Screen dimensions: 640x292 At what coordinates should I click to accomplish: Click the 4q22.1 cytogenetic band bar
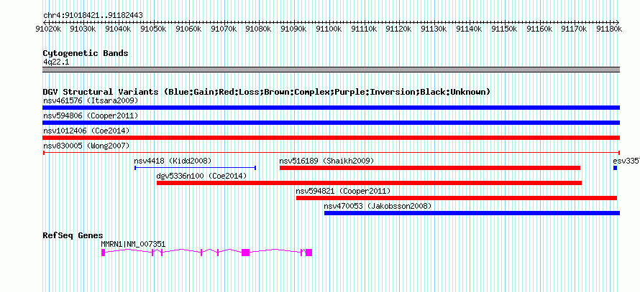point(331,70)
